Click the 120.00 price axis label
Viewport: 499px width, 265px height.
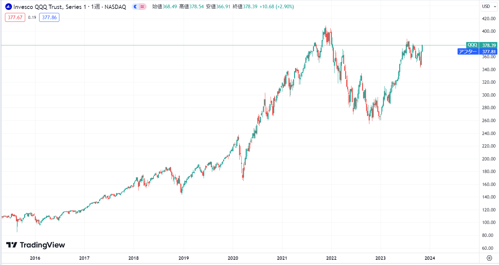tap(489, 210)
